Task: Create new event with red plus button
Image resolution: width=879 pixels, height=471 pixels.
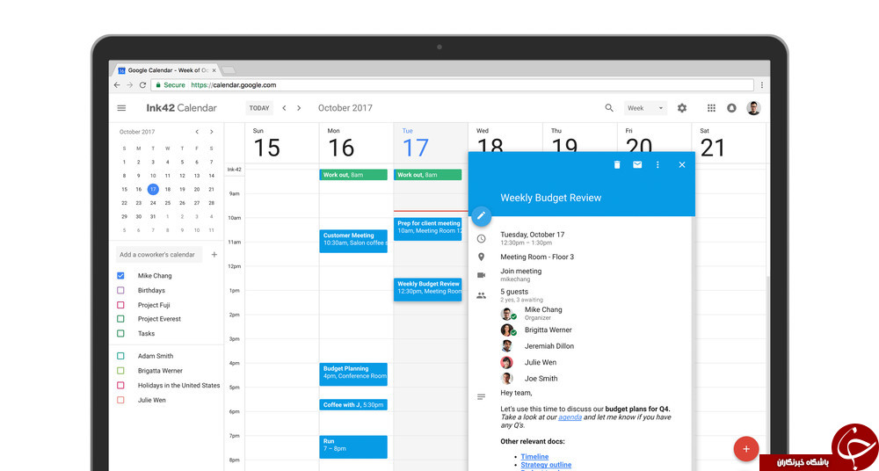Action: click(x=746, y=448)
